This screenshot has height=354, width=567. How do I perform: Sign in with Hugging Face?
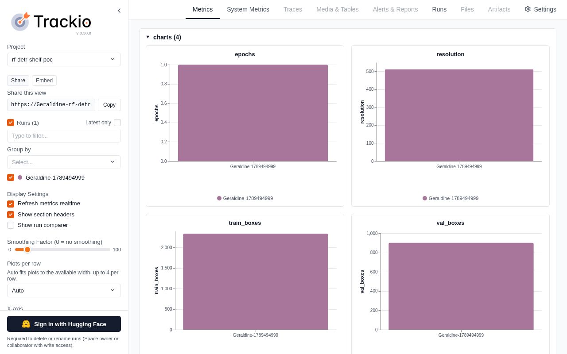64,324
